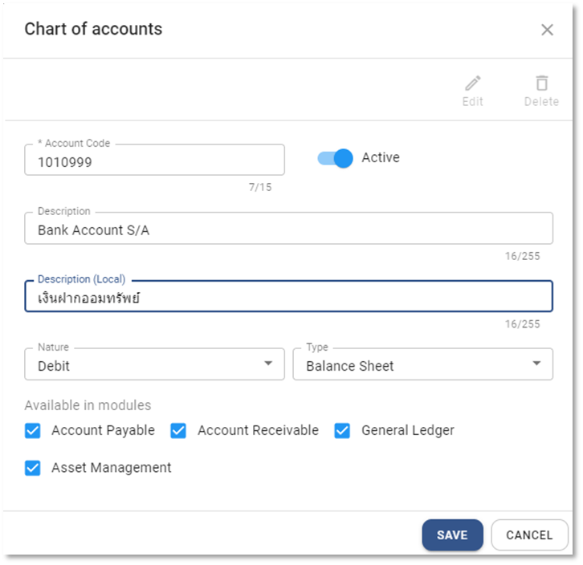Viewport: 583px width, 565px height.
Task: Click the Delete trash can icon
Action: point(541,83)
